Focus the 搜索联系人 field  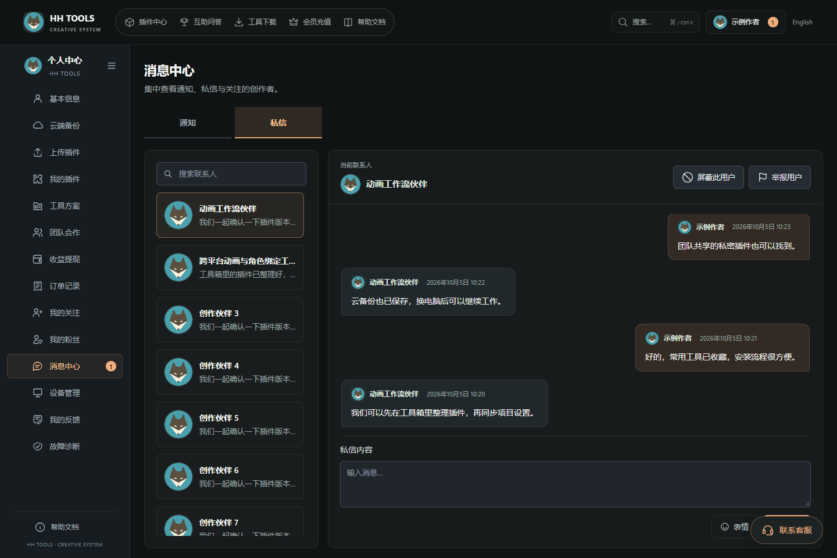tap(231, 174)
